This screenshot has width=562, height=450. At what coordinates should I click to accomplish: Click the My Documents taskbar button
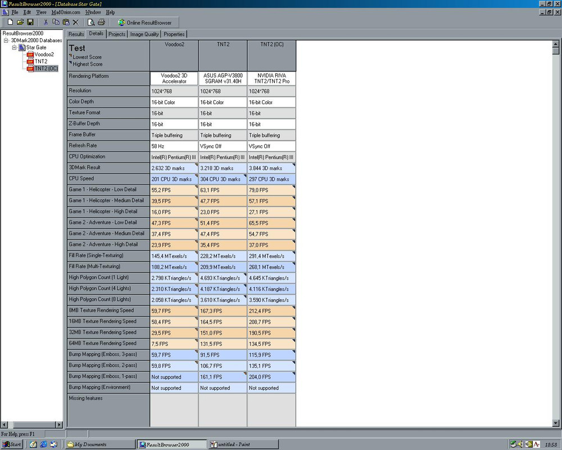click(x=100, y=444)
